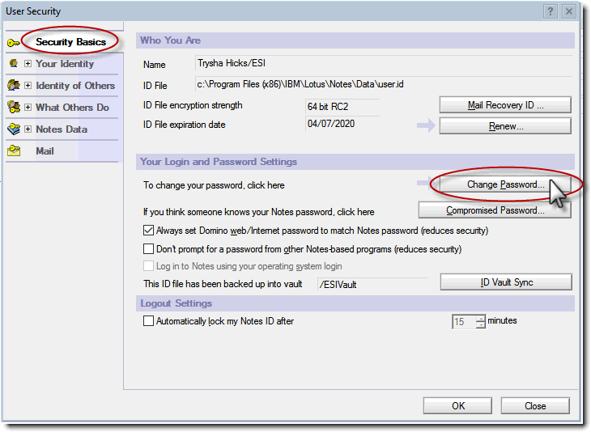Click the Compromised Password button
The height and width of the screenshot is (432, 591).
pos(495,210)
